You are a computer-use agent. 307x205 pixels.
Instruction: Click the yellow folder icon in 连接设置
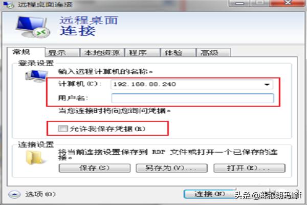(x=35, y=157)
